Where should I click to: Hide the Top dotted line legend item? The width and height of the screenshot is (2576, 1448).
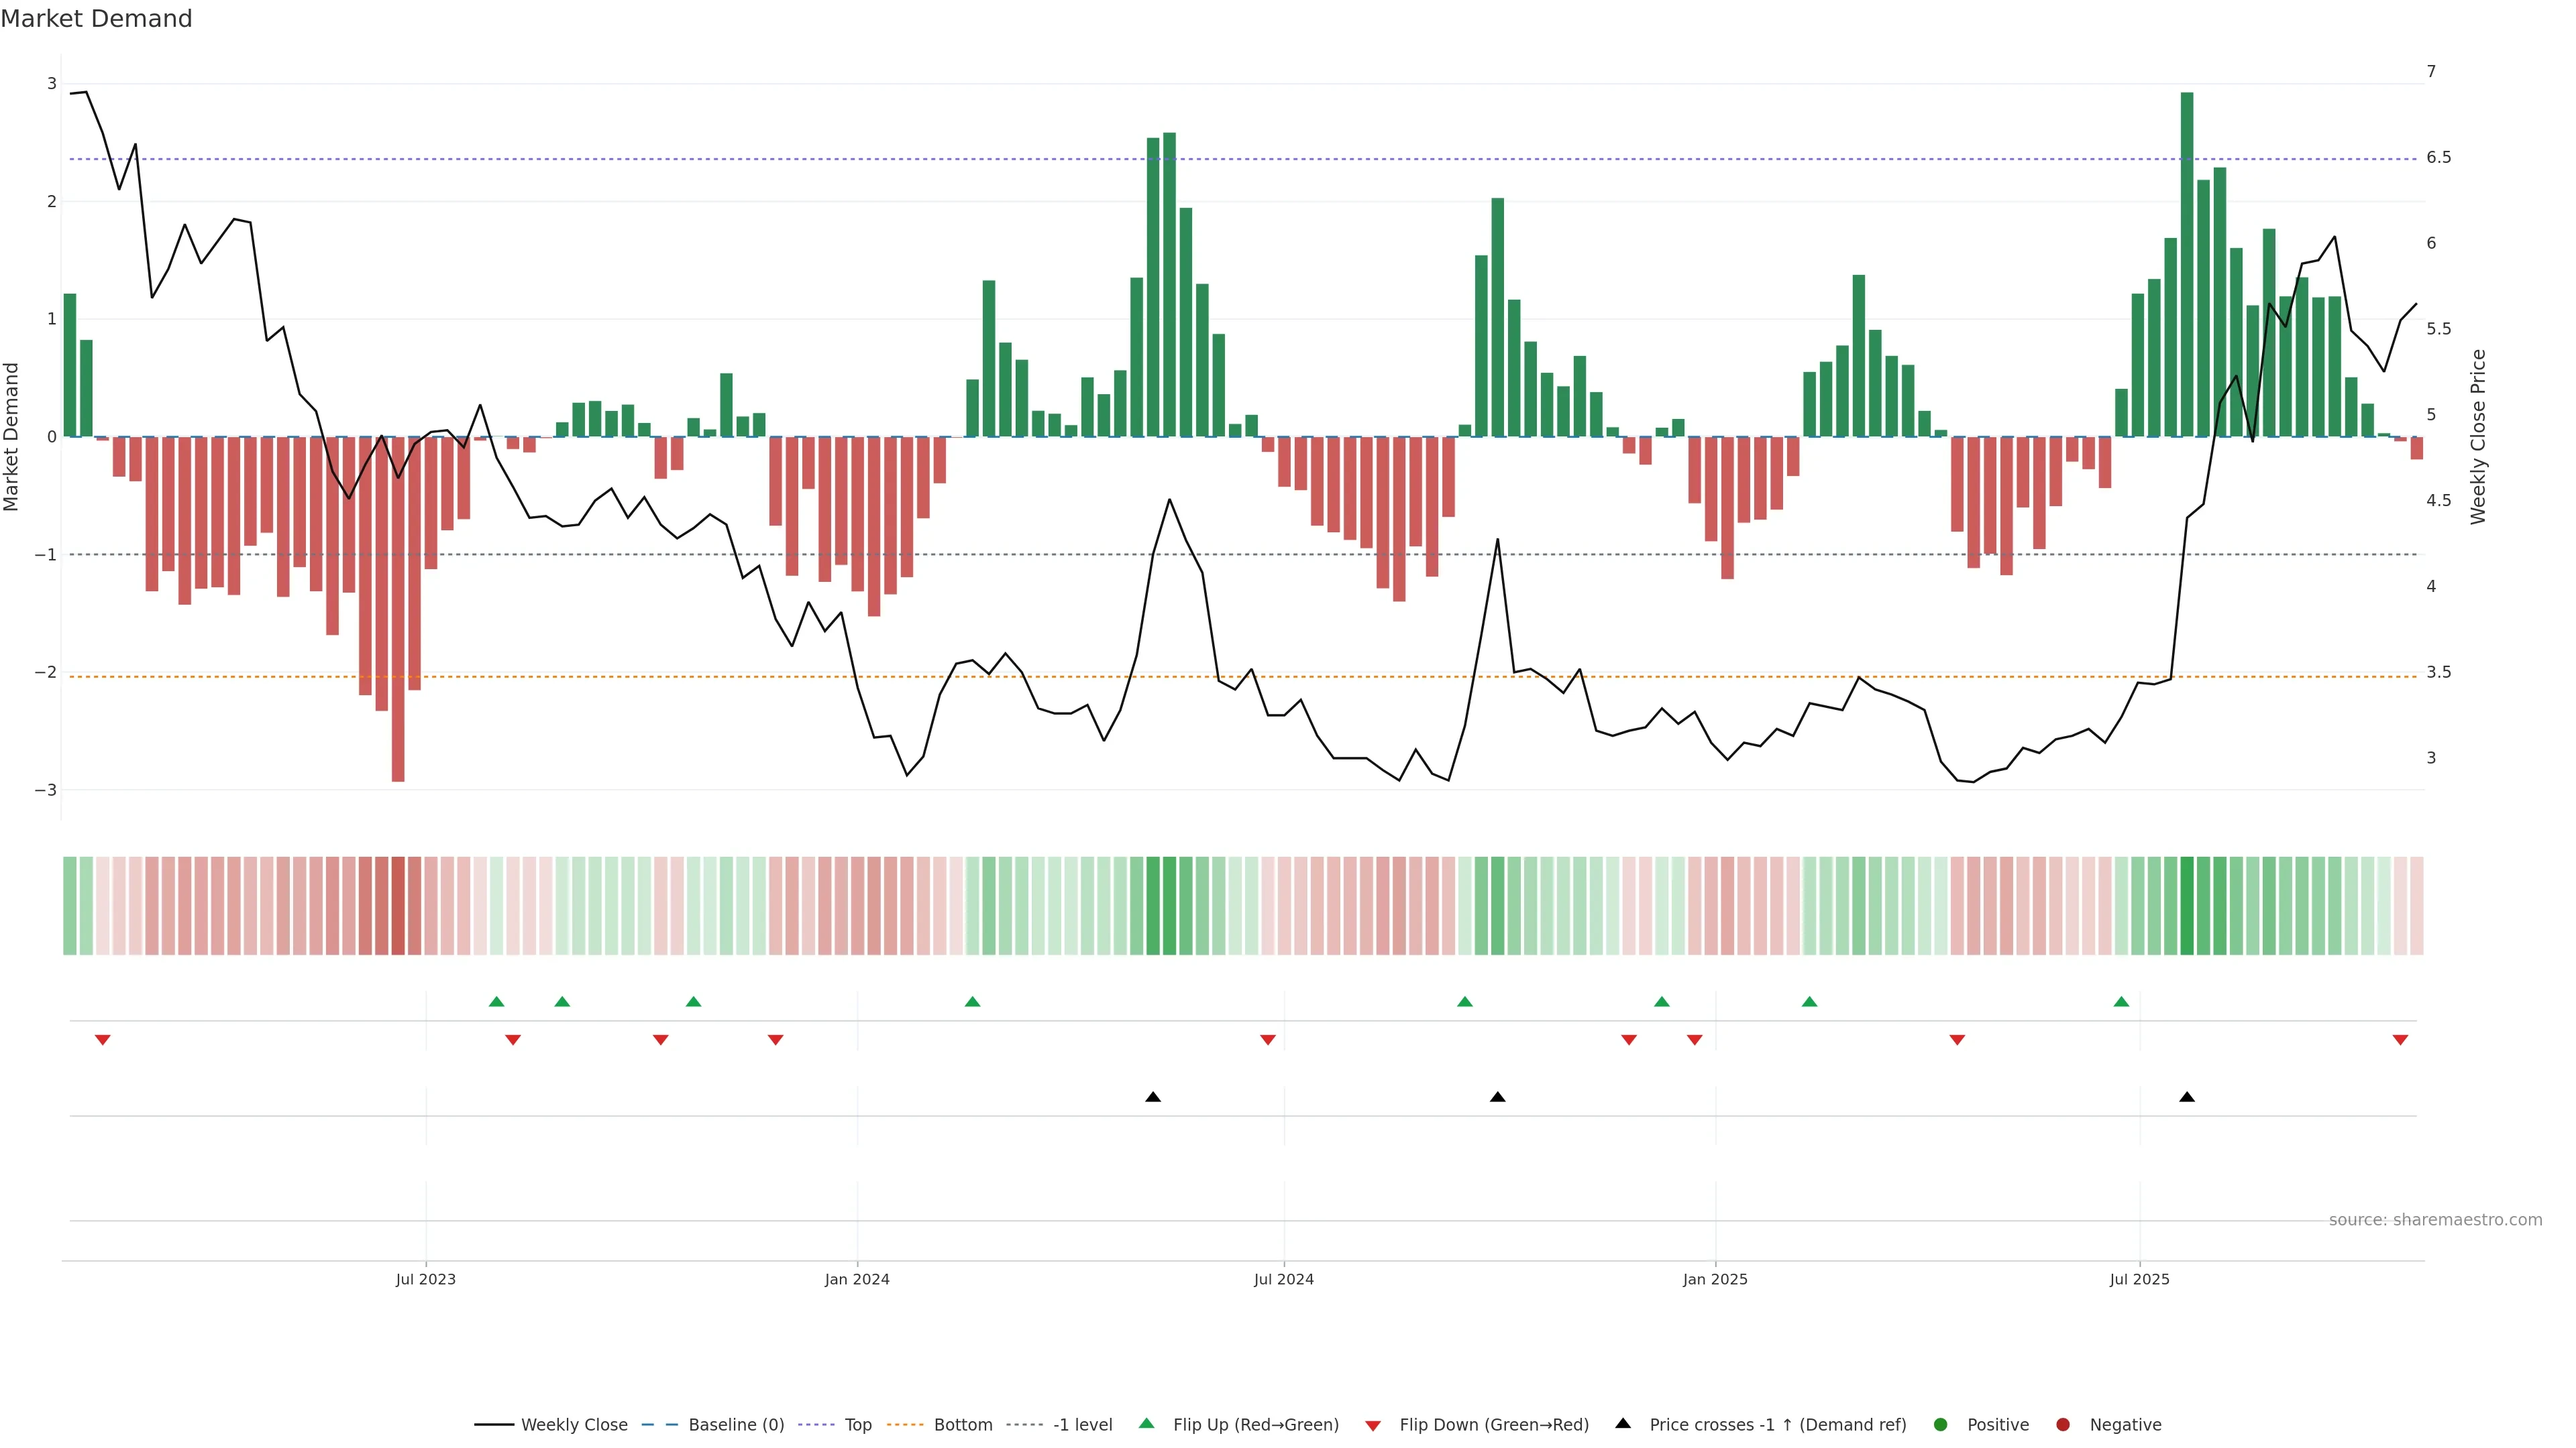coord(857,1425)
